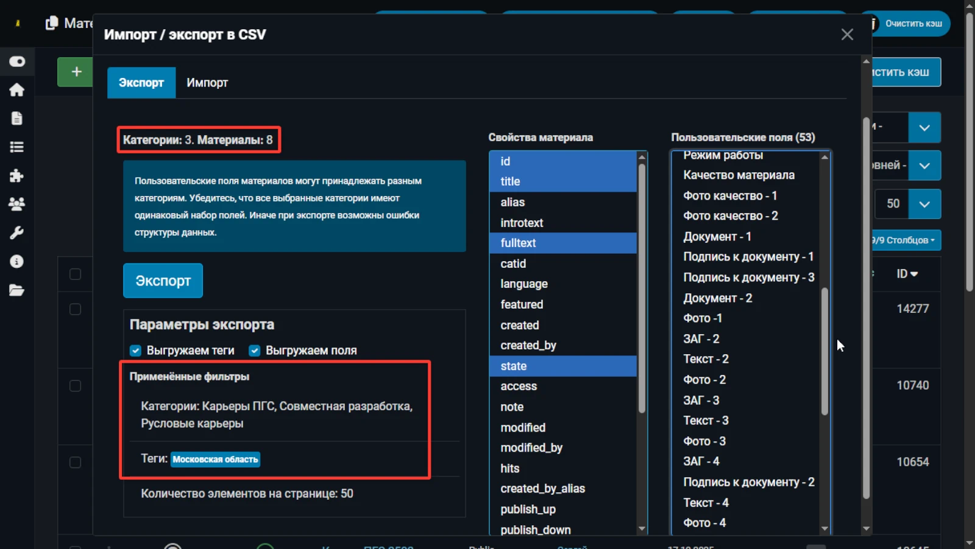The height and width of the screenshot is (549, 975).
Task: Toggle the sidebar menu switch icon
Action: coord(17,61)
